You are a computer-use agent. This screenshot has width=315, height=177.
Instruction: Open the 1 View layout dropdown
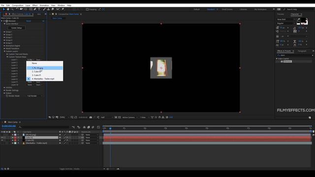(144, 117)
